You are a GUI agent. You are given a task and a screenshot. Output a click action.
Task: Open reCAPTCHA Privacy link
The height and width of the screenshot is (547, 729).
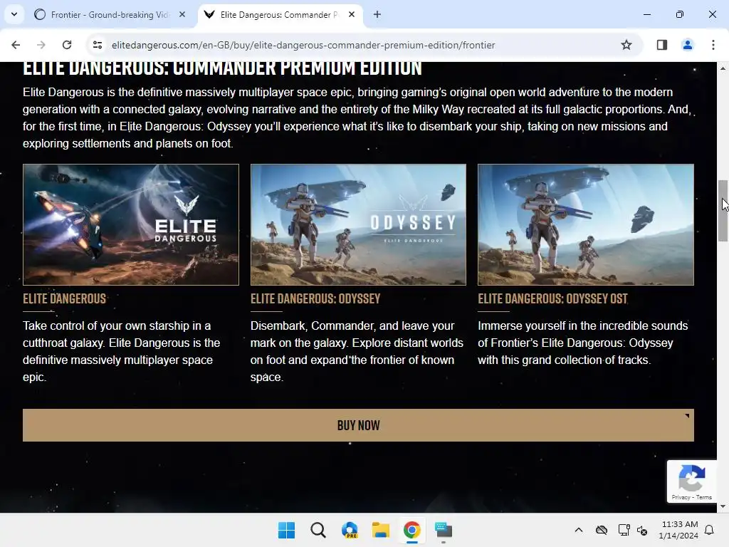(x=681, y=497)
